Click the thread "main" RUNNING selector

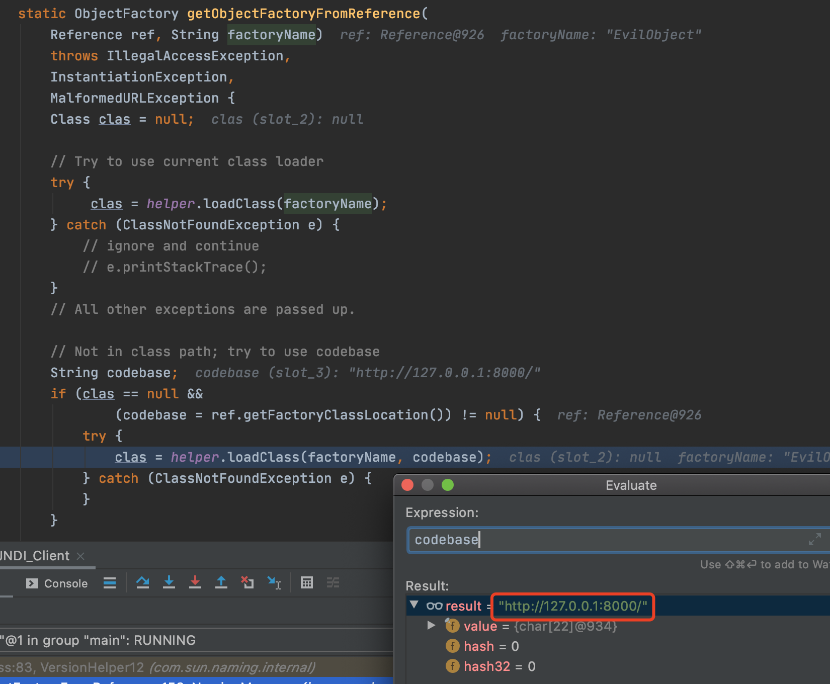(101, 640)
